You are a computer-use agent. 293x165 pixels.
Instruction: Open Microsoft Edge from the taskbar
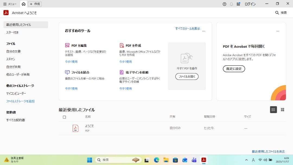tap(157, 160)
